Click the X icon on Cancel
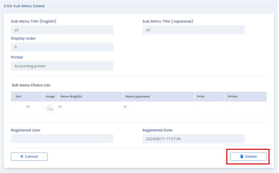The width and height of the screenshot is (279, 173). (22, 157)
